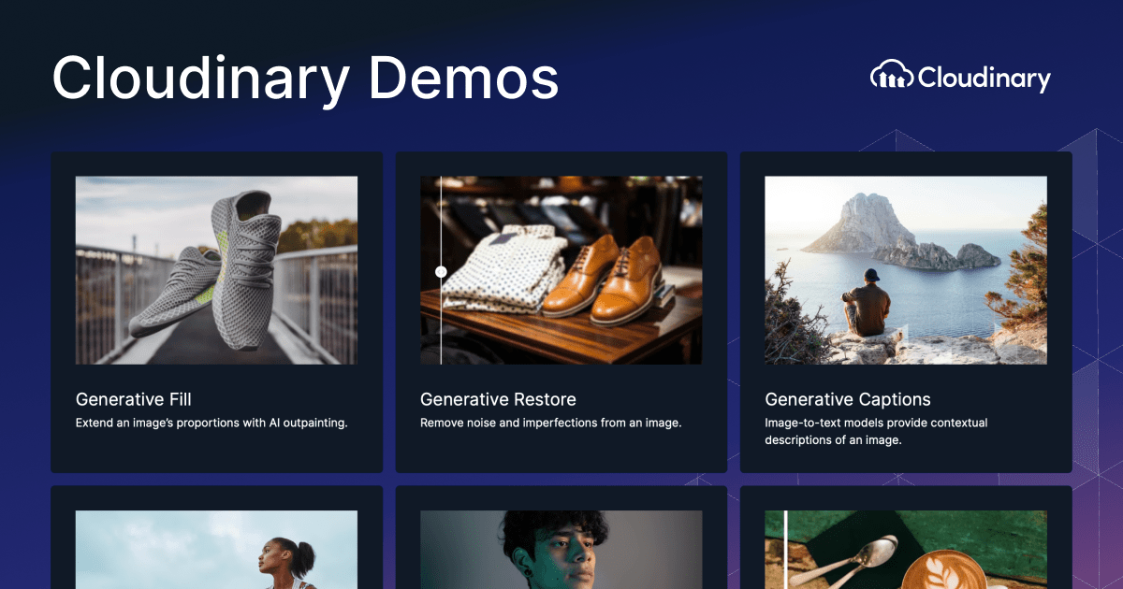The width and height of the screenshot is (1123, 589).
Task: Click the image-to-text description under Generative Captions
Action: [x=876, y=431]
